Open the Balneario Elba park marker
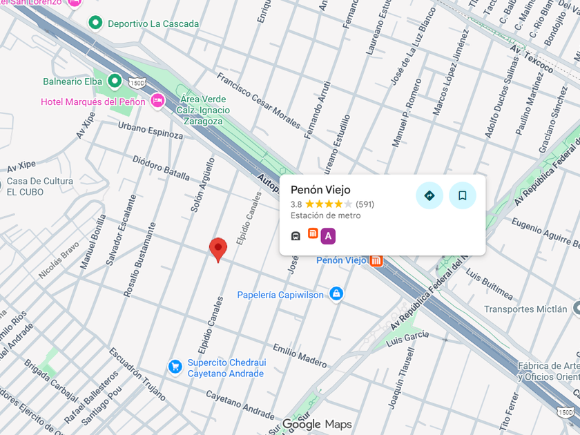 coord(115,81)
